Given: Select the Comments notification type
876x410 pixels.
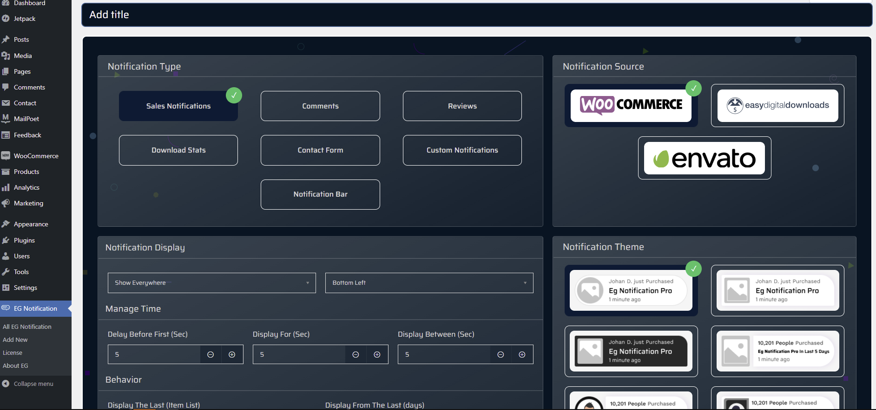Looking at the screenshot, I should pyautogui.click(x=320, y=106).
